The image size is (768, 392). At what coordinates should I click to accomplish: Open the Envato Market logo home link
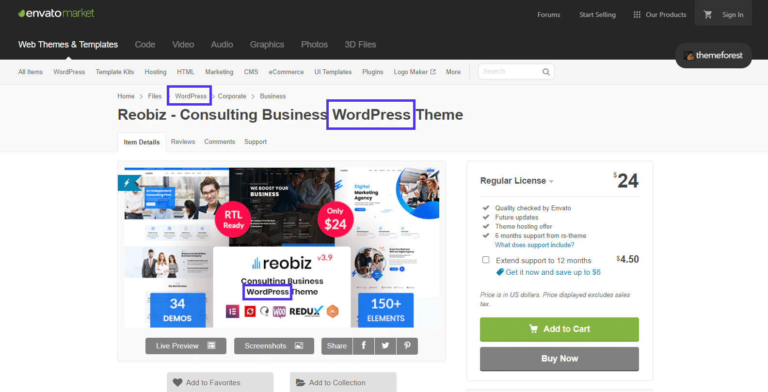tap(56, 14)
